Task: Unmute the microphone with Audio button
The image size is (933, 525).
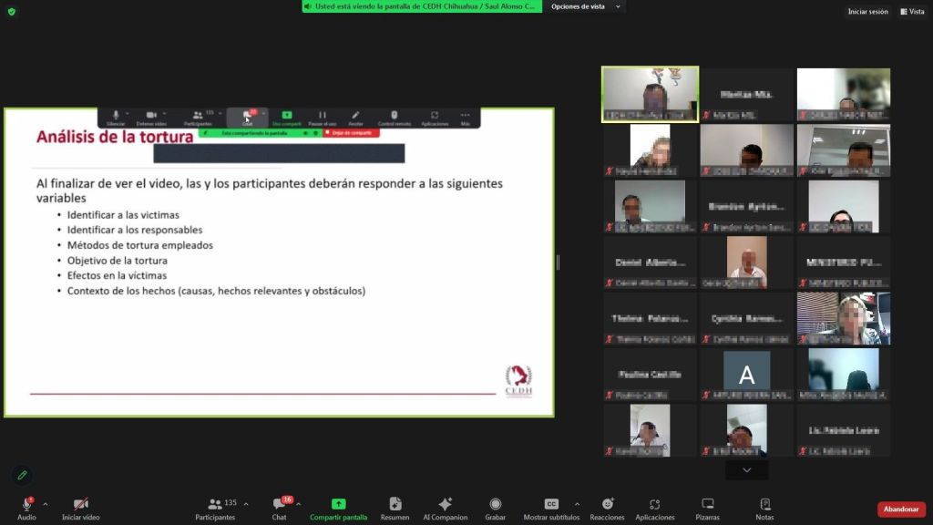Action: pyautogui.click(x=26, y=508)
